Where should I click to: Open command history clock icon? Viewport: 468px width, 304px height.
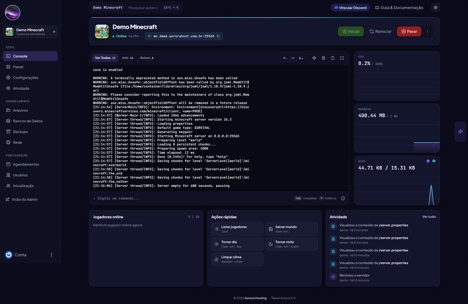point(343,198)
